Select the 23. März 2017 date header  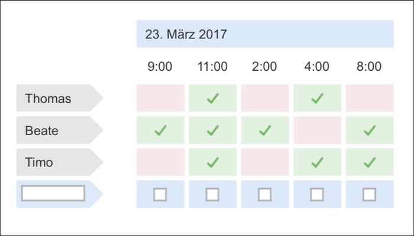point(265,34)
